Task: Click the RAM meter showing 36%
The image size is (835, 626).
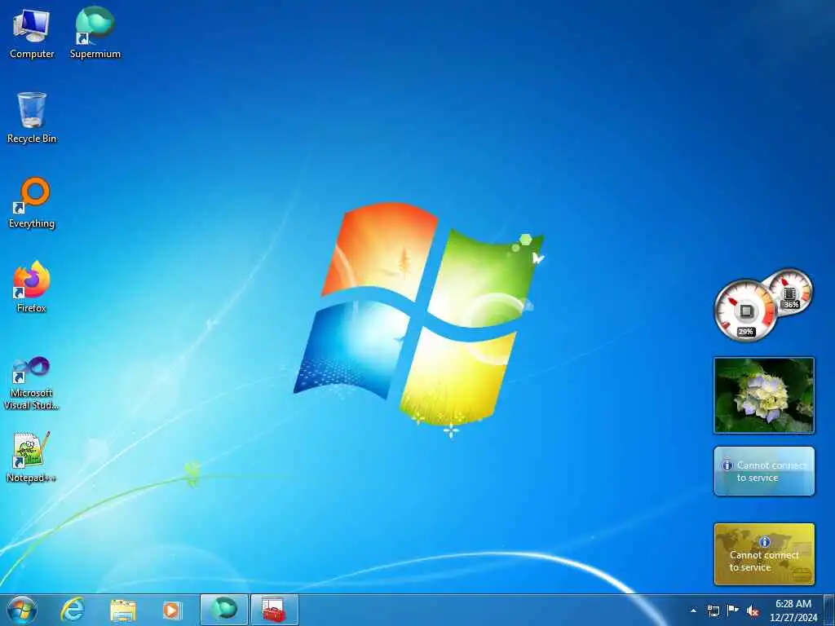Action: pos(791,293)
